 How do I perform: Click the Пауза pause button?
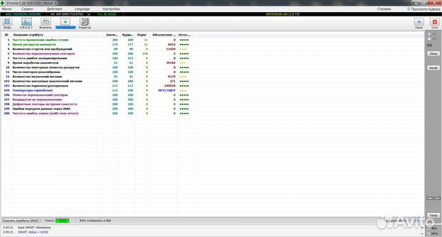(419, 23)
